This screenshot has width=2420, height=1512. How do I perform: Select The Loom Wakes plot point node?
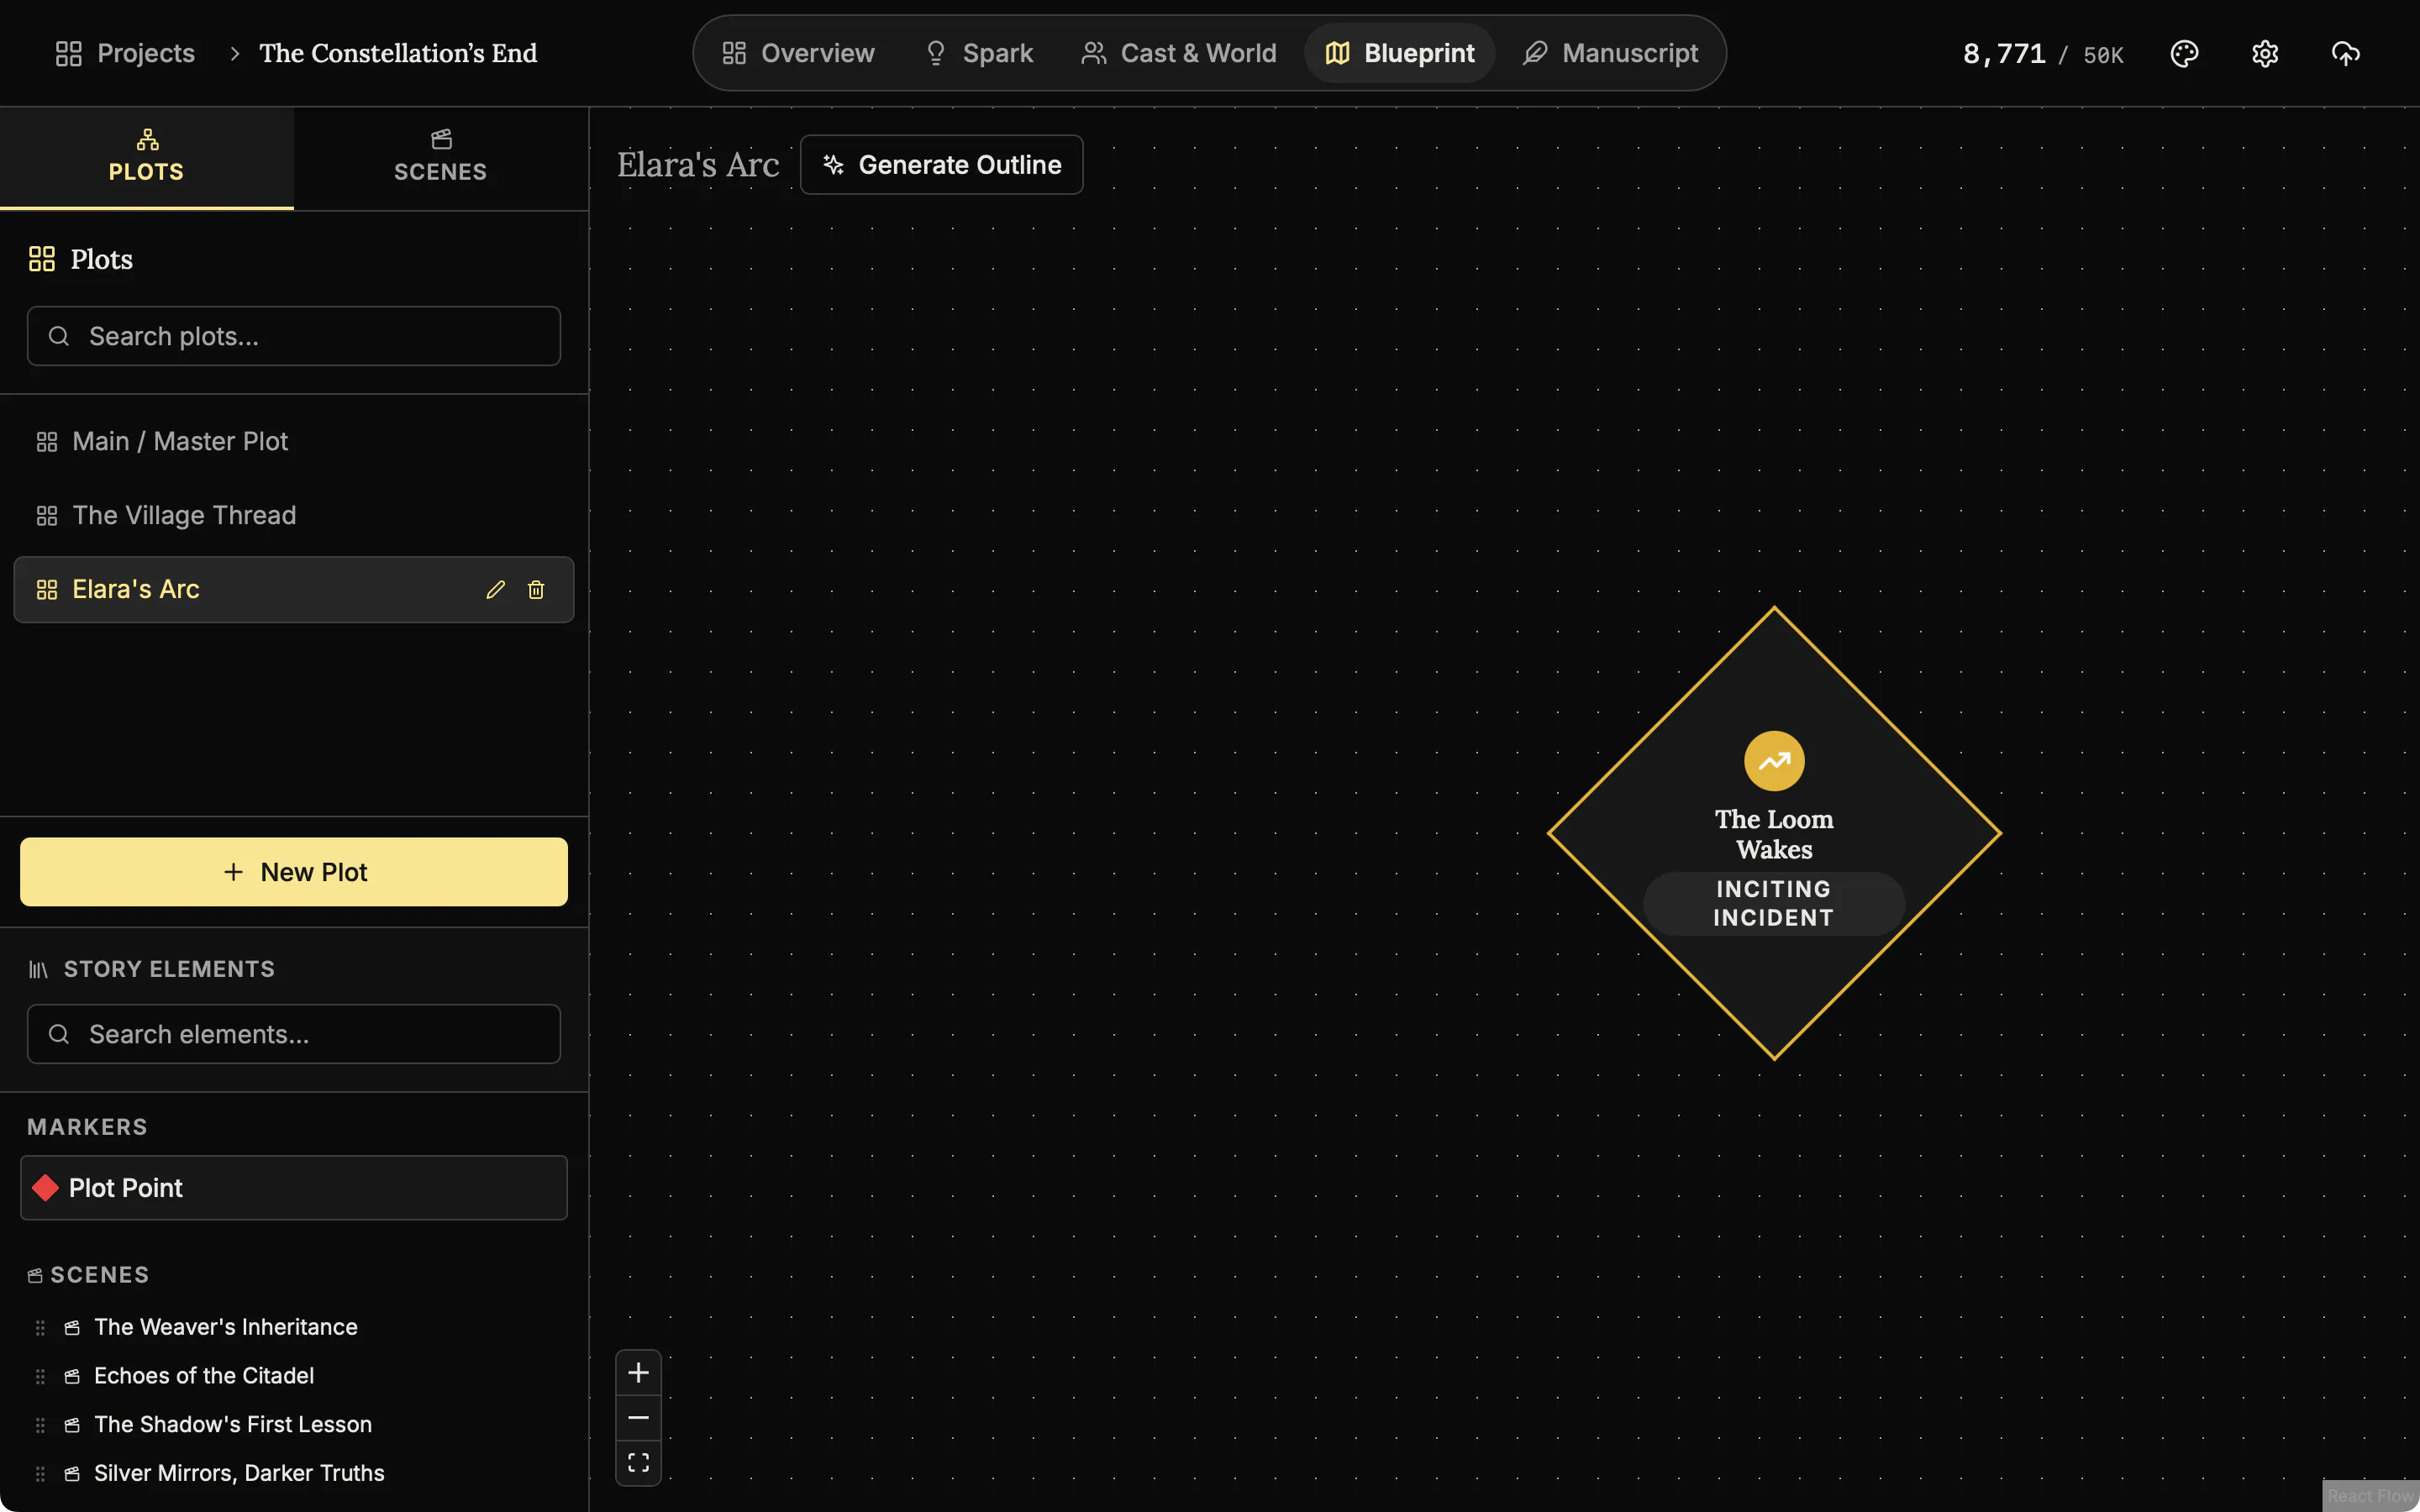click(x=1774, y=833)
